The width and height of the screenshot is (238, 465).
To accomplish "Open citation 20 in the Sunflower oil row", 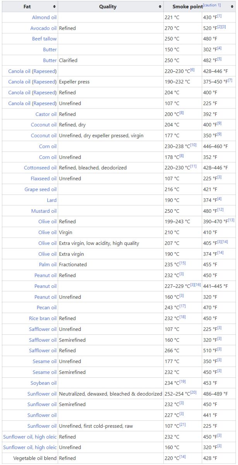I will [x=194, y=392].
